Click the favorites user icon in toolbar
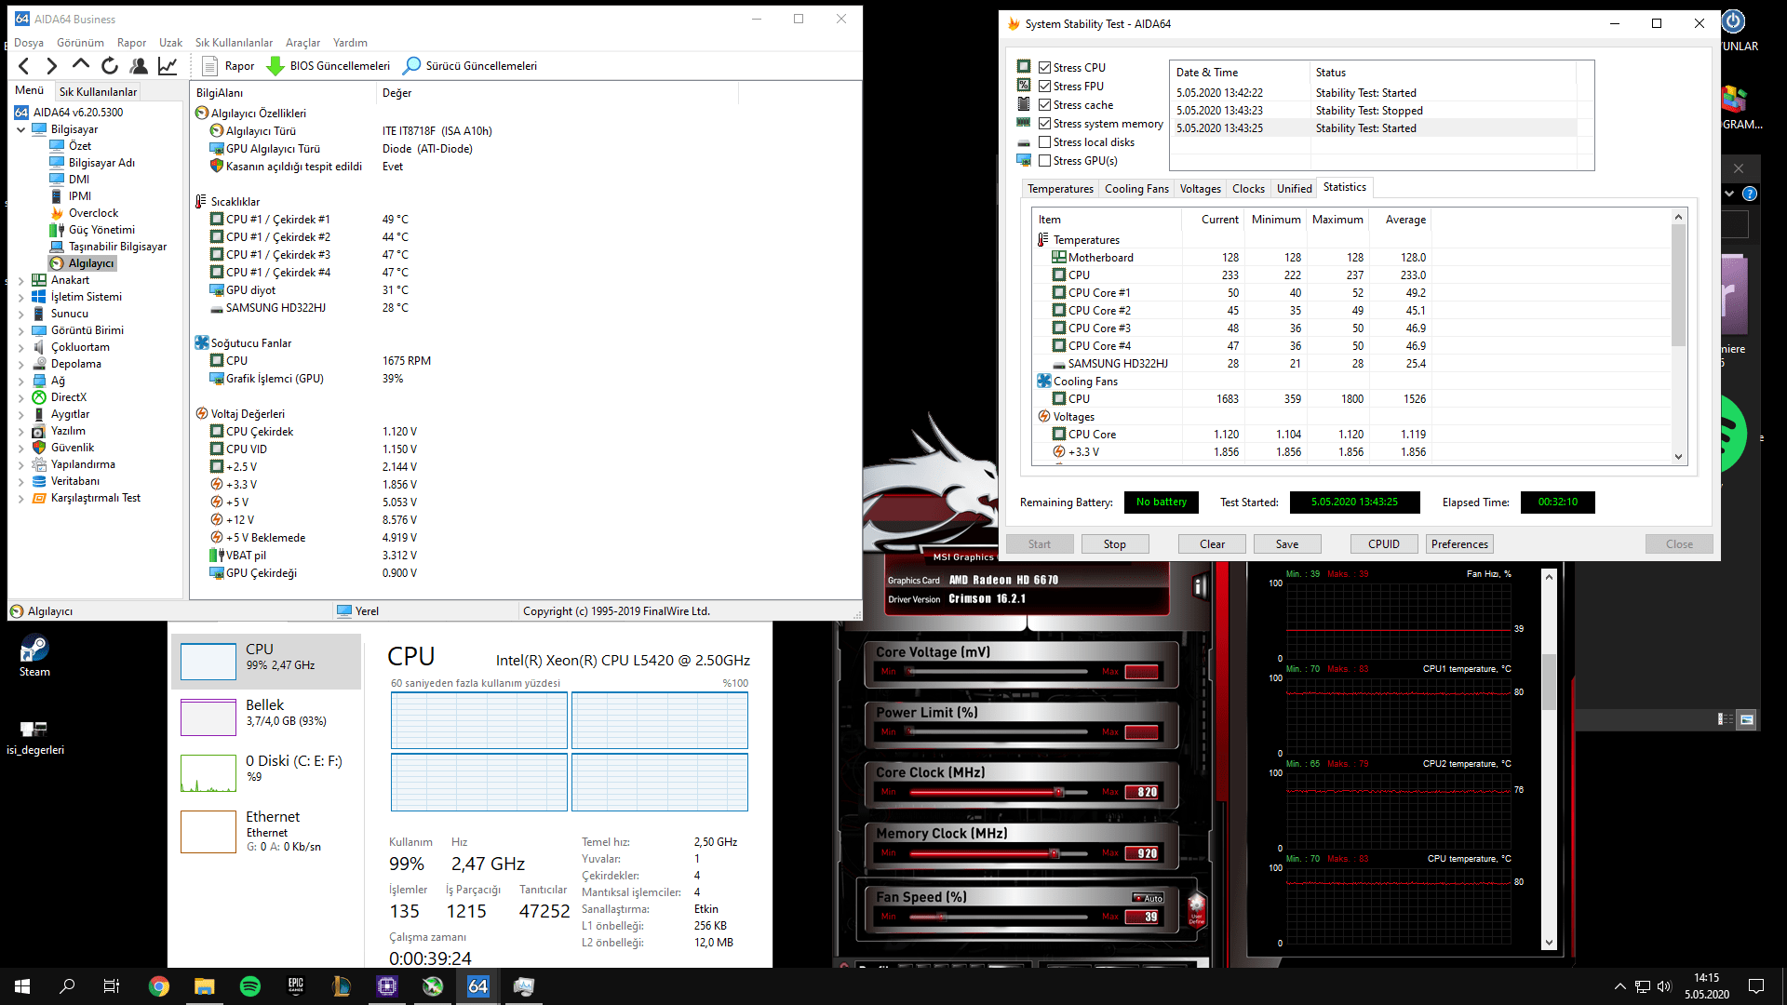 click(139, 66)
